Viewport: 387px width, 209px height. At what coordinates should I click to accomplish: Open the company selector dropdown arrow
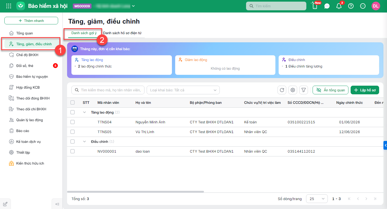coord(133,6)
